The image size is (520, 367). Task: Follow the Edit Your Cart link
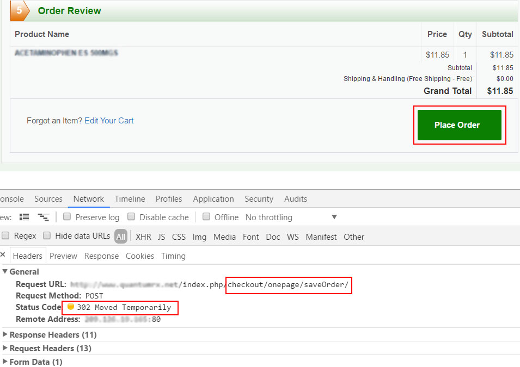pos(109,121)
